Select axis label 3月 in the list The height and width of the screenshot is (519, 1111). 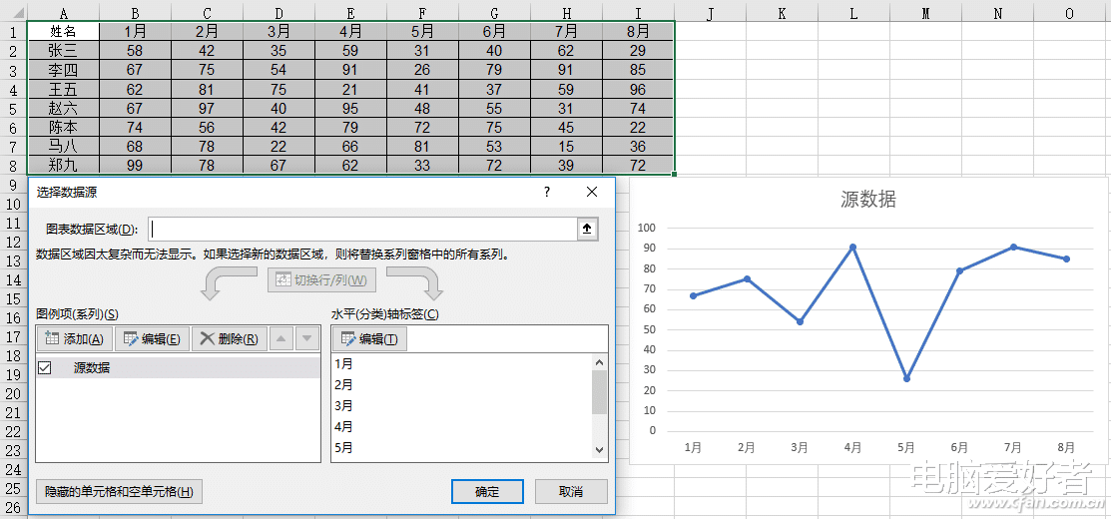pyautogui.click(x=343, y=405)
